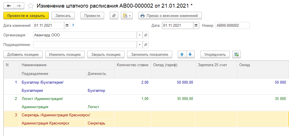Add document to favorites with star icon
This screenshot has width=289, height=136.
pyautogui.click(x=31, y=6)
